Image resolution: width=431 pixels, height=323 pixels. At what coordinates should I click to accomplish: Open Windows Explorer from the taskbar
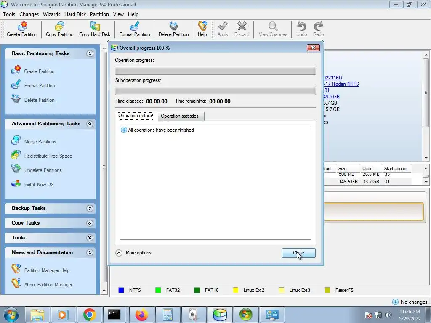[37, 315]
